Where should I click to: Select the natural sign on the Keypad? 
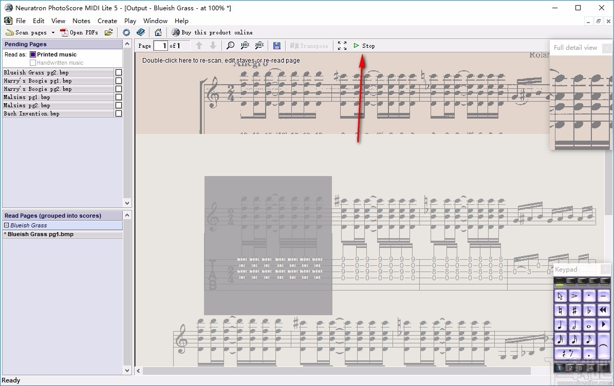[561, 310]
